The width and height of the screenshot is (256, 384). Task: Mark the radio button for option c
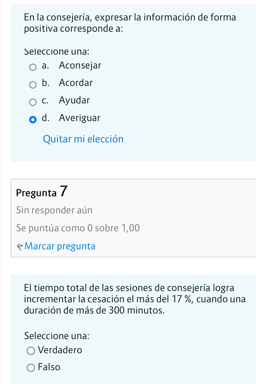click(33, 102)
